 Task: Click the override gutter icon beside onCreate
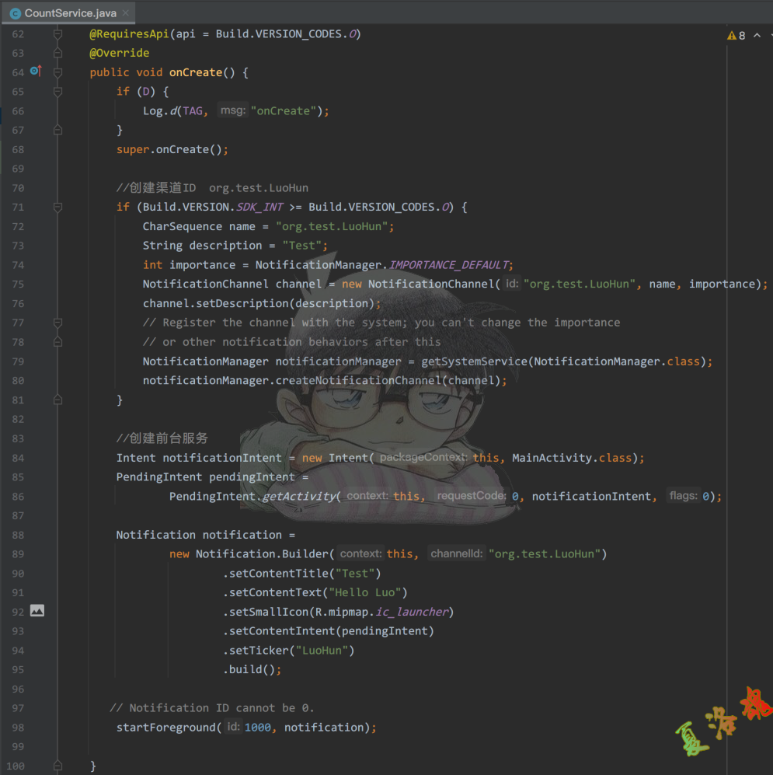click(35, 72)
